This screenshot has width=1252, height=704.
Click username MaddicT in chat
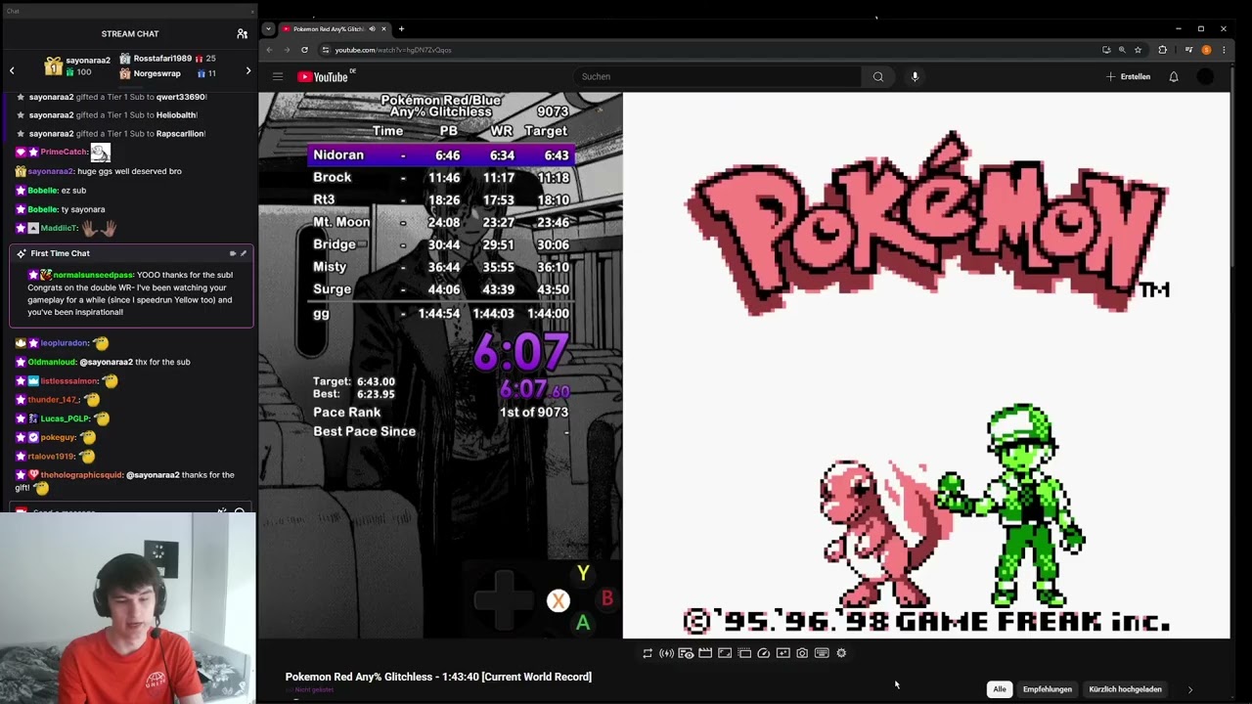click(59, 228)
